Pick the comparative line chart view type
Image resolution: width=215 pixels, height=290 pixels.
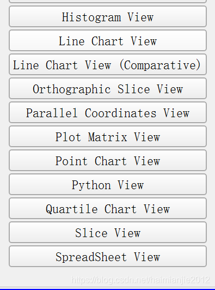[108, 64]
